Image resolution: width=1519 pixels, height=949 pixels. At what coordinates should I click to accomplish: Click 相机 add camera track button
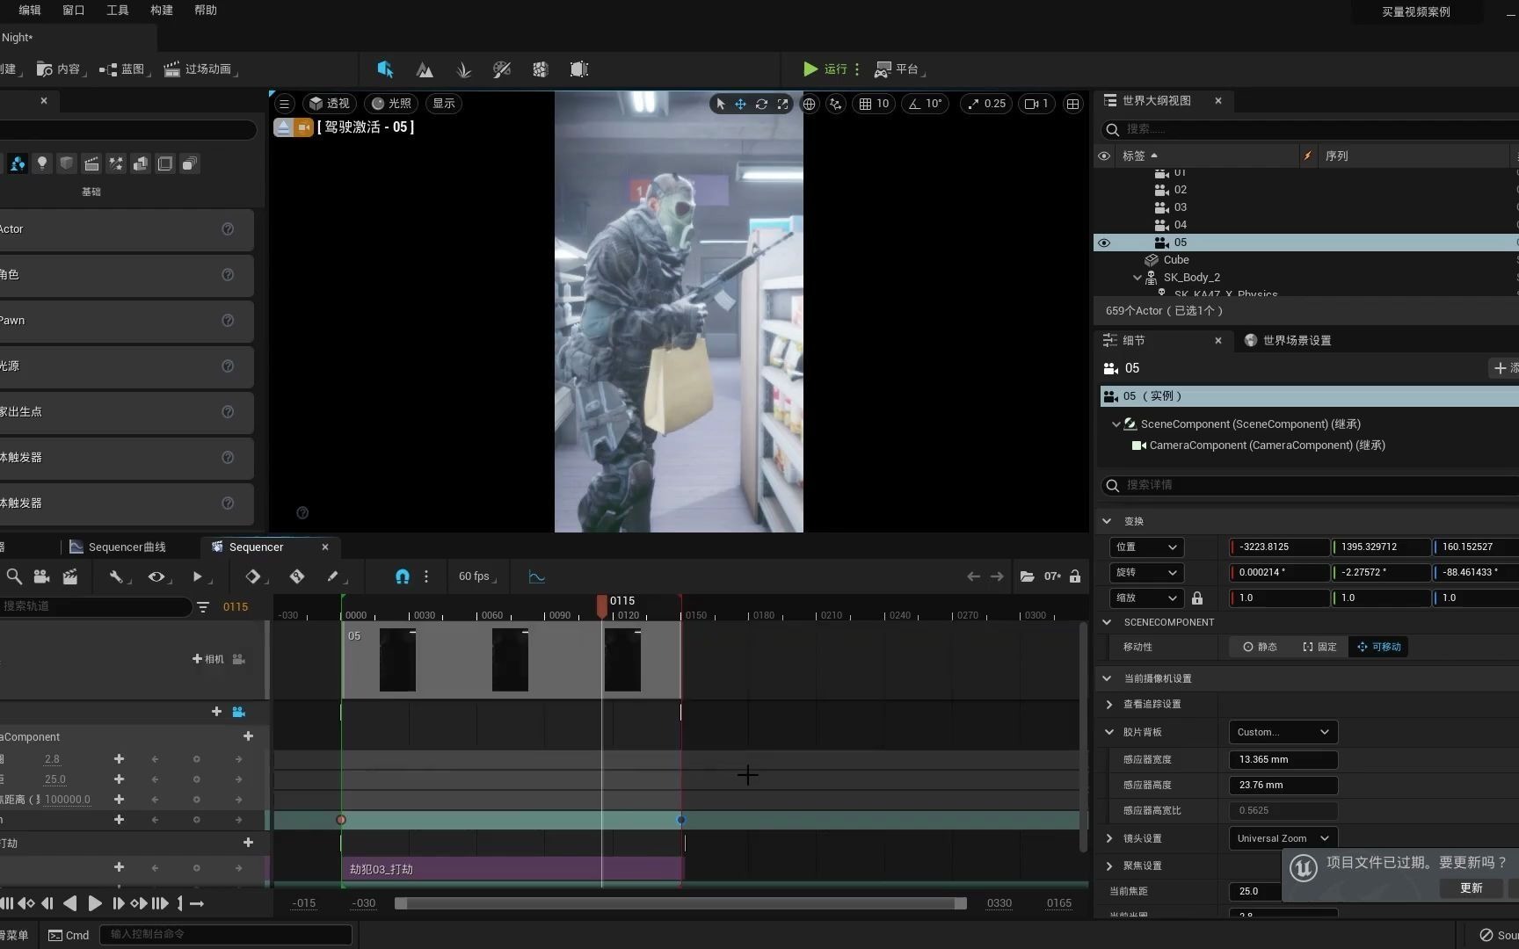click(208, 659)
